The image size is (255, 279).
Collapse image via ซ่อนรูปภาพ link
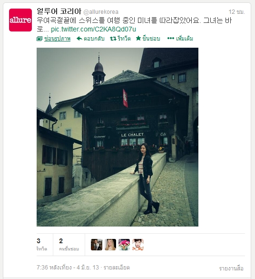point(57,39)
